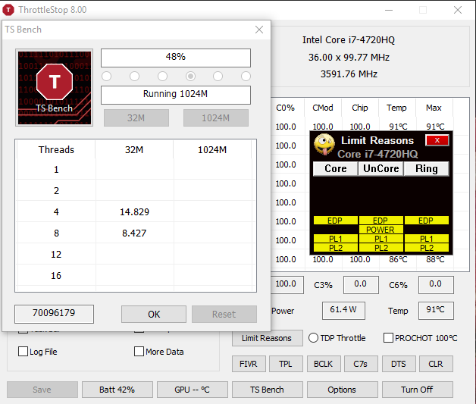476x404 pixels.
Task: Click the 14.829 result for 4 threads
Action: point(134,212)
